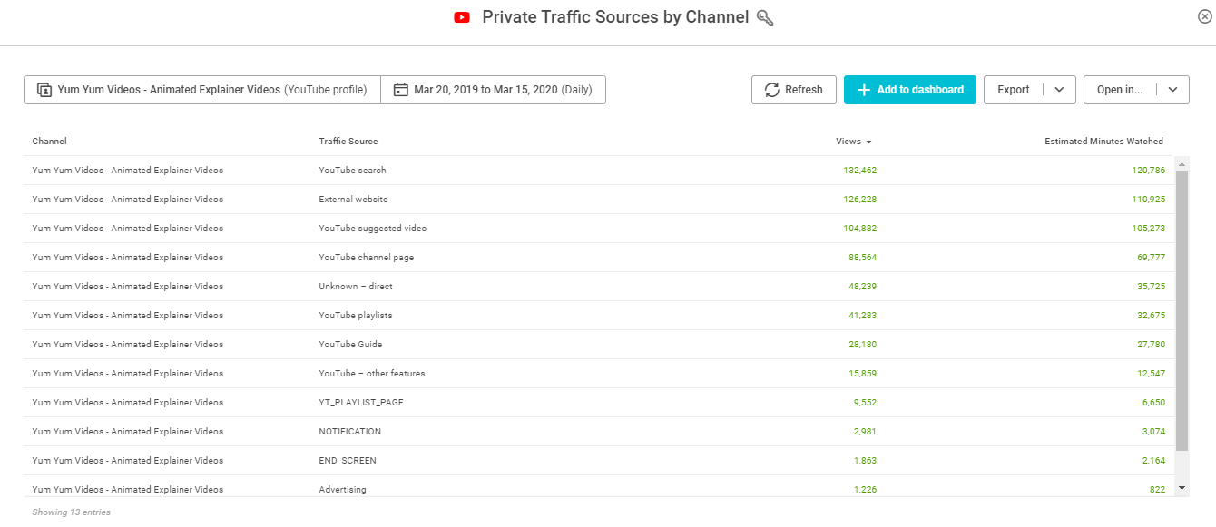
Task: Close the widget with the X icon
Action: click(1204, 16)
